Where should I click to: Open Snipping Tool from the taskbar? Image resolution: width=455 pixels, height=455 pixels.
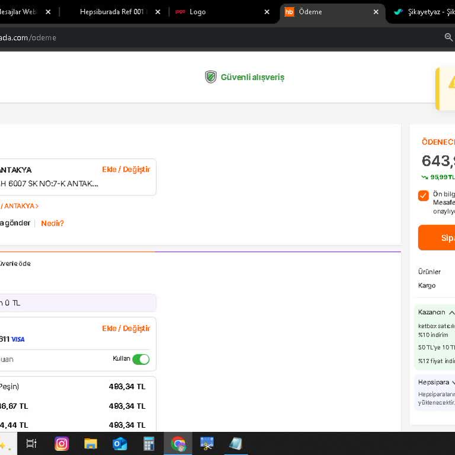(x=207, y=443)
